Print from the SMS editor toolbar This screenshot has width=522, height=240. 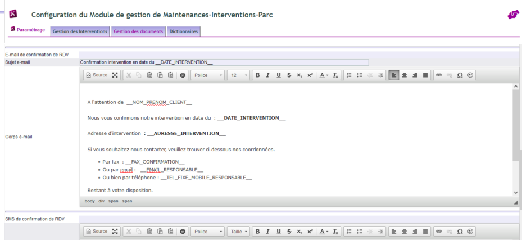(183, 232)
